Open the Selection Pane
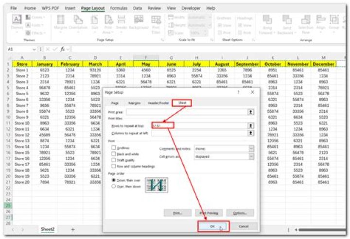350x239 pixels. 306,24
